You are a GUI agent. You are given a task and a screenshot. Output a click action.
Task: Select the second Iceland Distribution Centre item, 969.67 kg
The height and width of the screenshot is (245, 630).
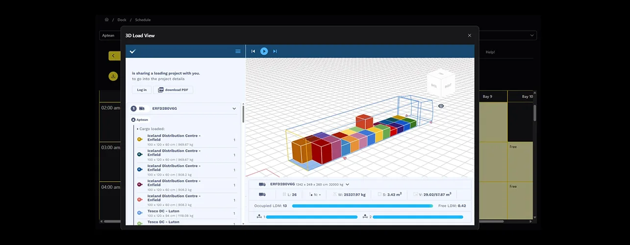click(x=186, y=155)
